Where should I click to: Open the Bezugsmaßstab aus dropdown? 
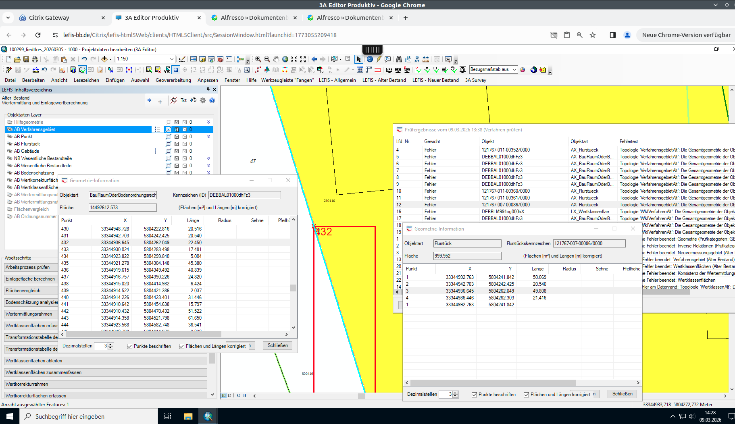(x=514, y=70)
